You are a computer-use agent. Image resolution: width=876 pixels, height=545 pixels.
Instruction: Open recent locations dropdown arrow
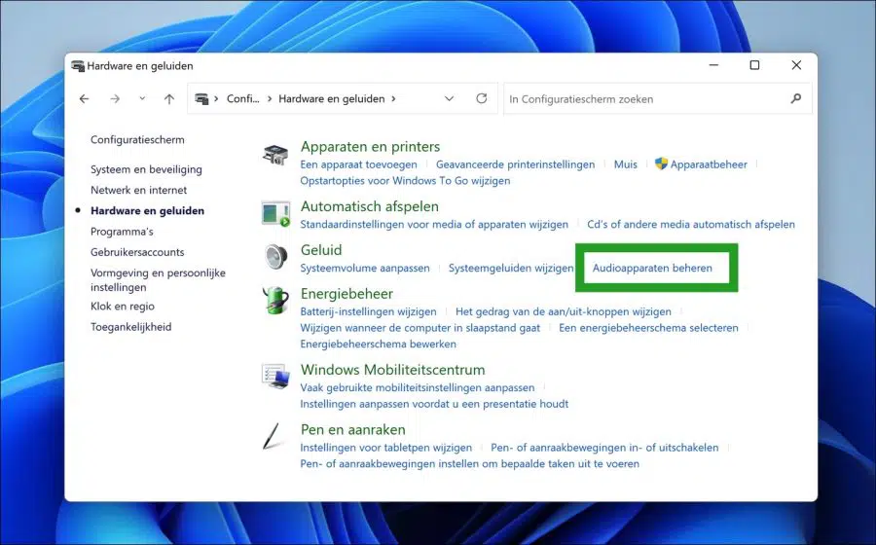(x=142, y=99)
